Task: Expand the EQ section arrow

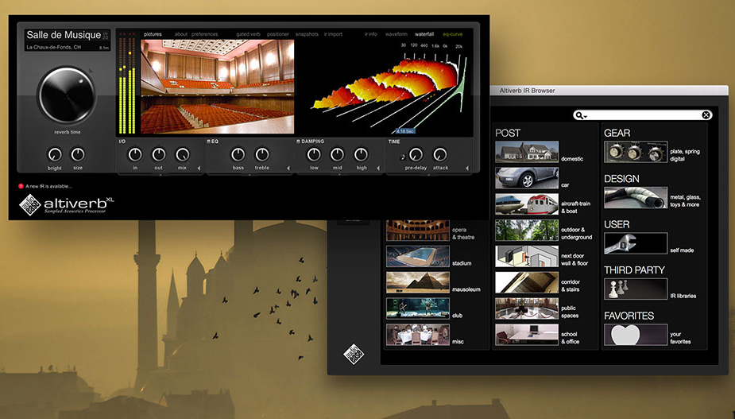Action: coord(288,168)
